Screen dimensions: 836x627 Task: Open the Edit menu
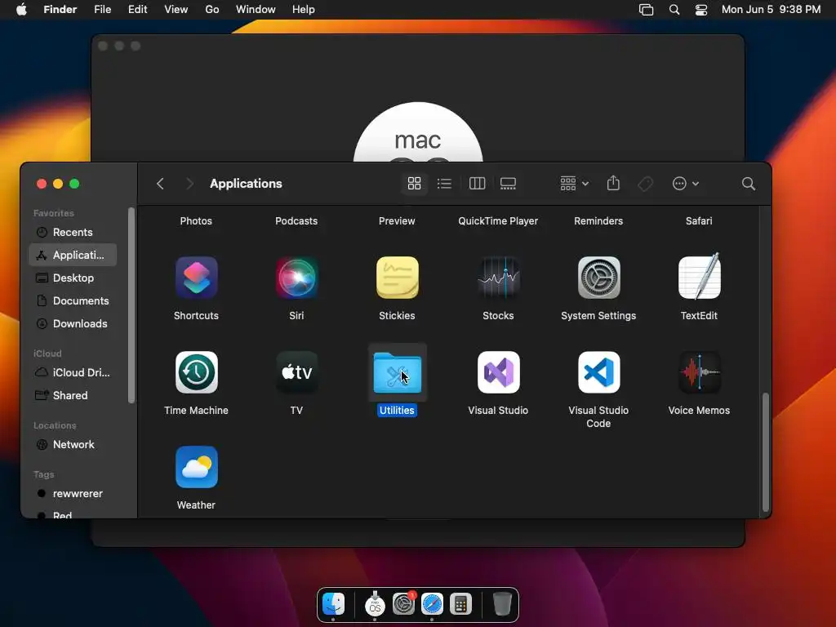tap(137, 10)
